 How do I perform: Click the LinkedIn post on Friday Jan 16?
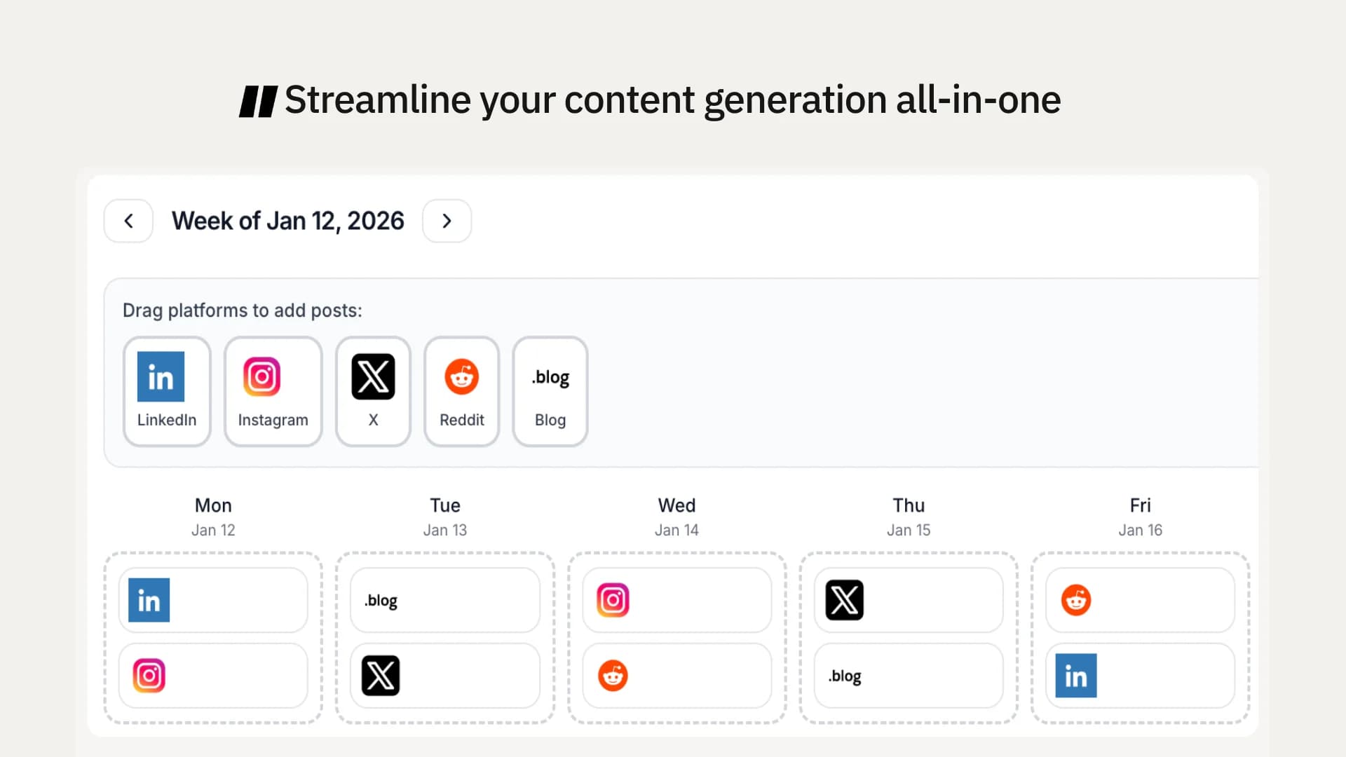[x=1138, y=675]
